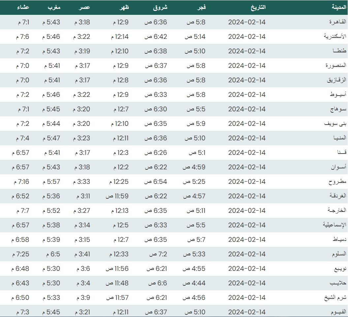Select دمياط's Isha time 6:58 م
This screenshot has width=348, height=317.
coord(20,240)
